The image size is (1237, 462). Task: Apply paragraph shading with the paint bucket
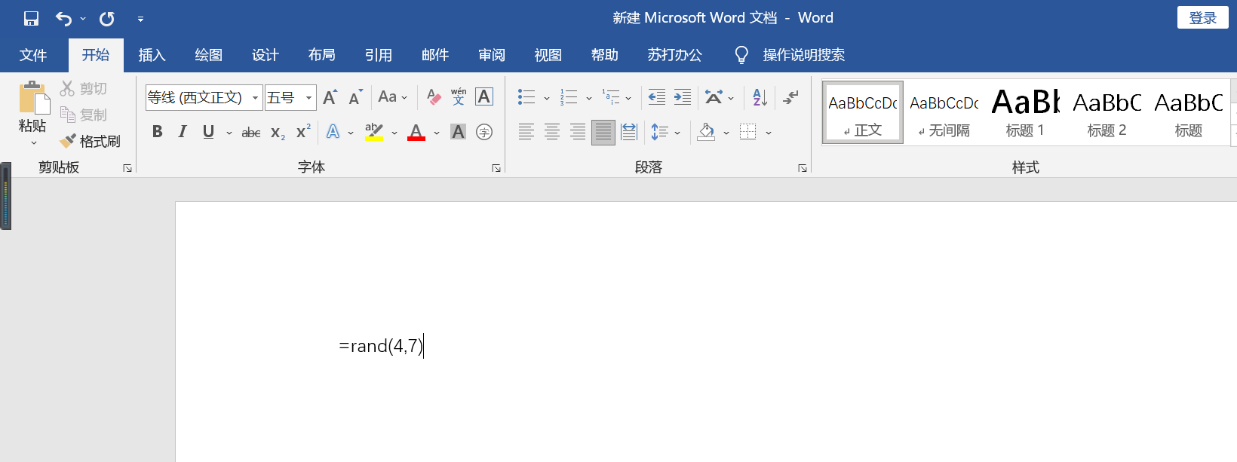706,133
